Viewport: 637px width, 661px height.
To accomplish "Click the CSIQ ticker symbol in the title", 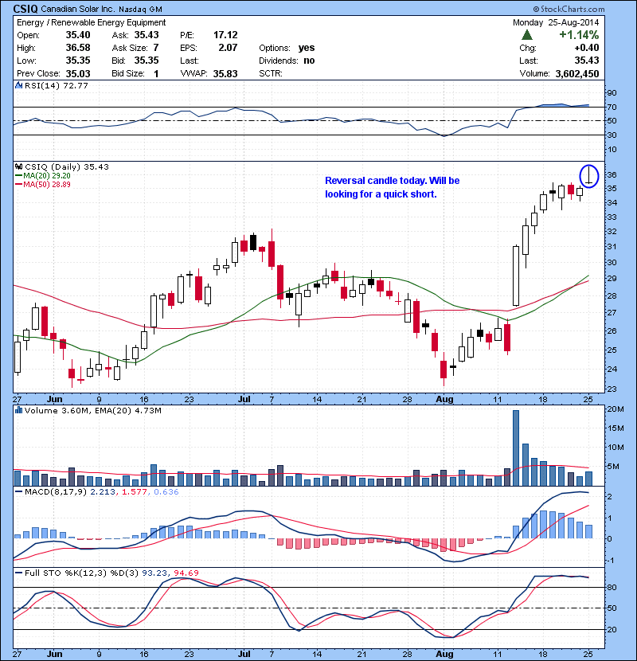I will [x=25, y=9].
